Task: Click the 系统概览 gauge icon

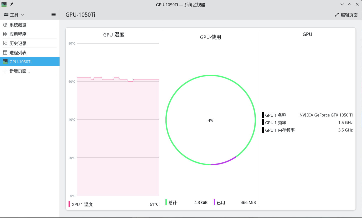Action: (5, 25)
